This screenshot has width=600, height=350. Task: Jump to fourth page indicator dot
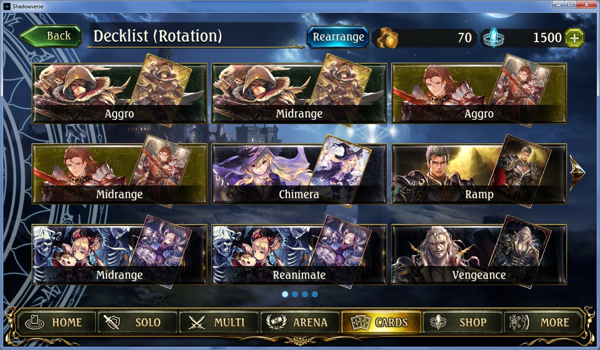(x=315, y=294)
